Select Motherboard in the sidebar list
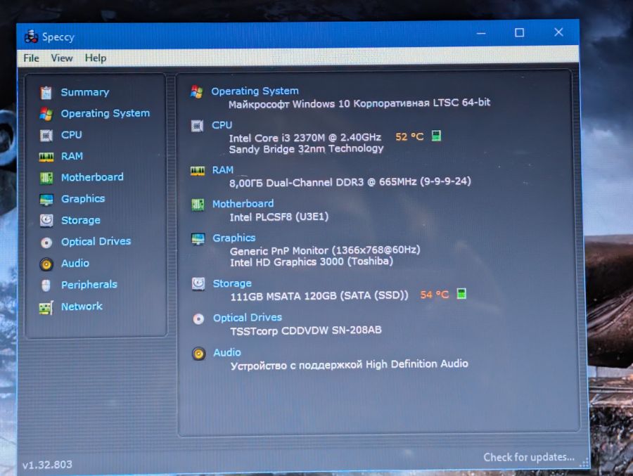633x476 pixels. click(x=92, y=177)
